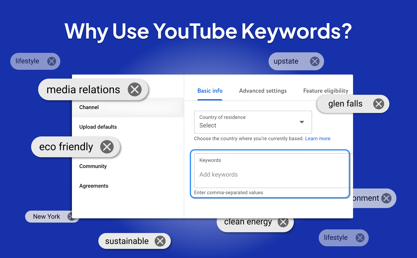This screenshot has width=417, height=258.
Task: Click the clean energy chip label
Action: [248, 222]
